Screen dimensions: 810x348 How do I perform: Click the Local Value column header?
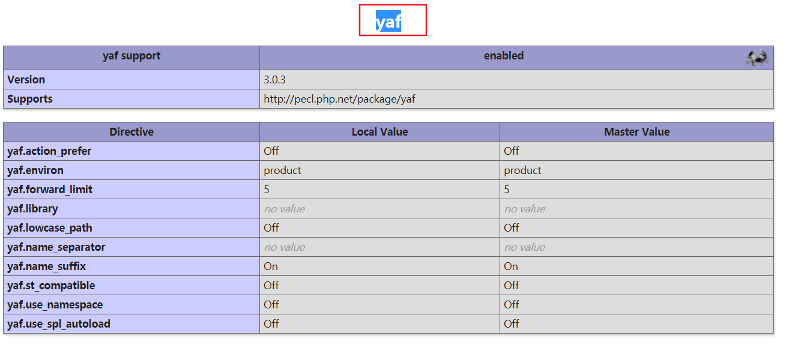pos(379,132)
